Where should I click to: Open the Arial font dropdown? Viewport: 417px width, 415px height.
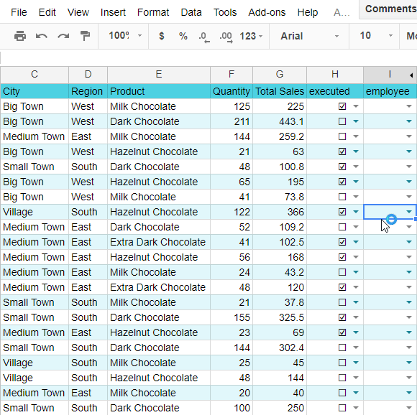click(309, 36)
